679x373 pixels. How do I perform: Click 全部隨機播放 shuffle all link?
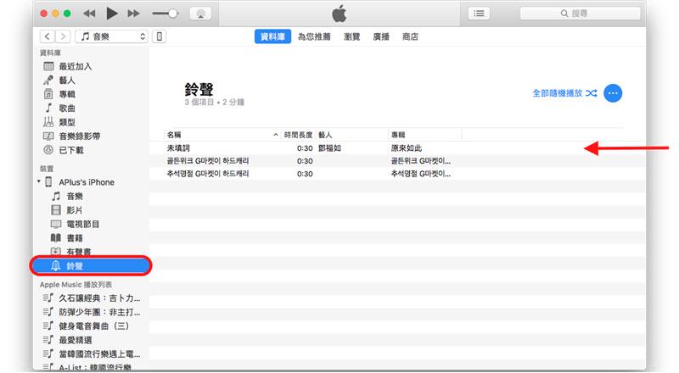pos(564,93)
